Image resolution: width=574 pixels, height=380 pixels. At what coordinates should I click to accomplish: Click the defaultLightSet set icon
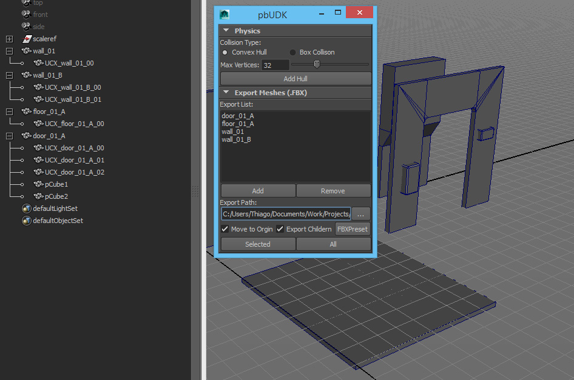[x=26, y=208]
